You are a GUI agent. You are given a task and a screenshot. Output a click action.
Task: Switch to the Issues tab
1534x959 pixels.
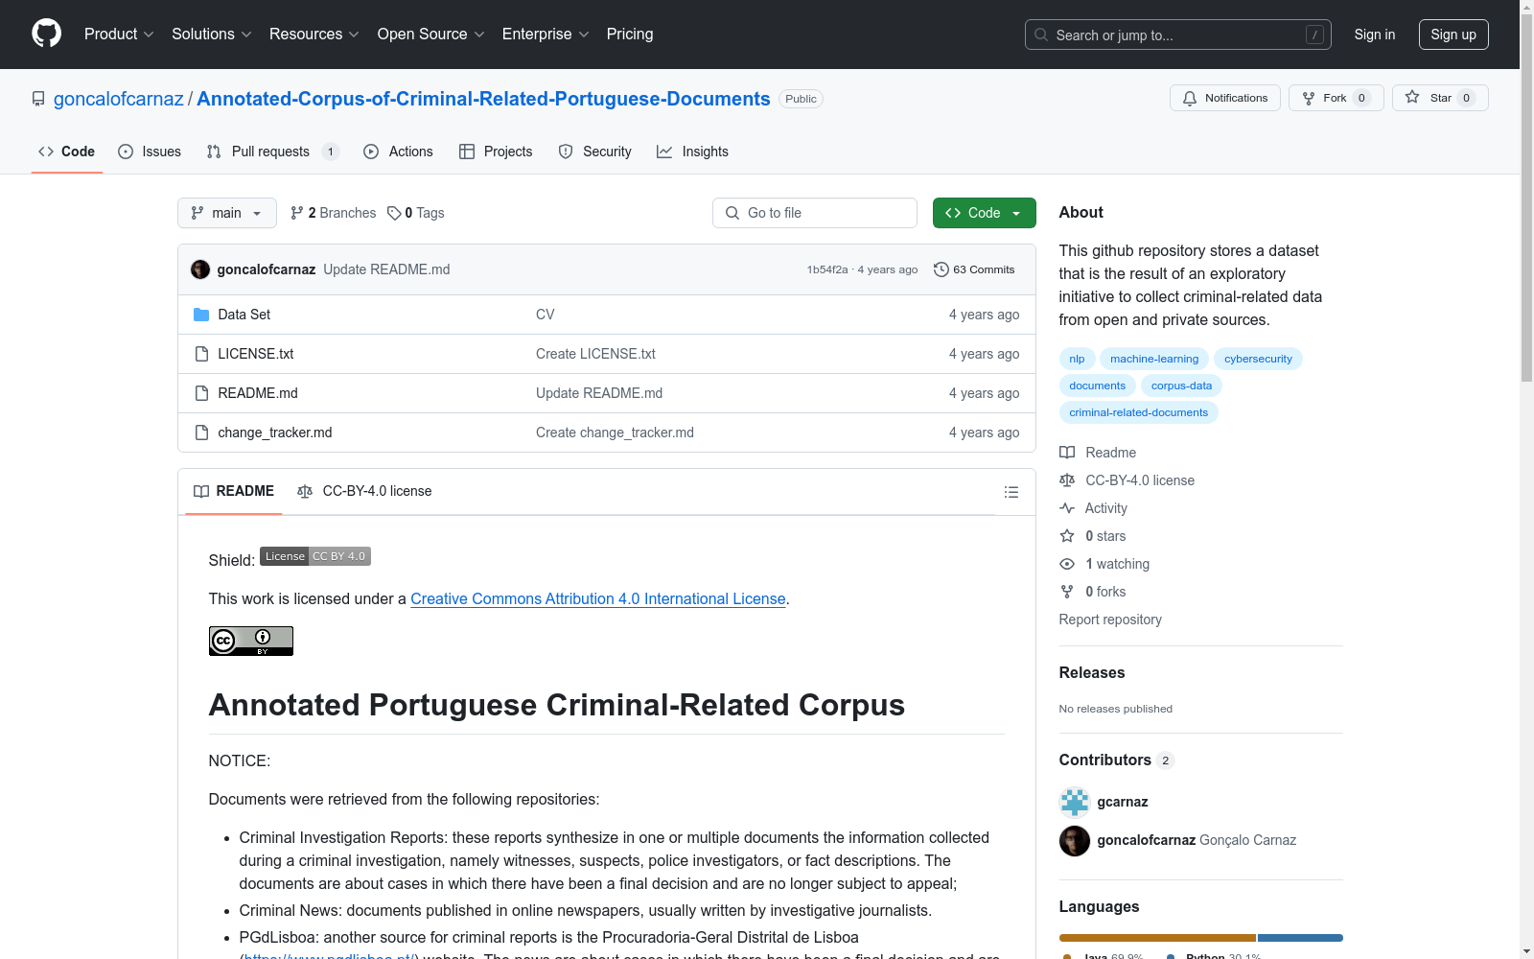click(150, 152)
